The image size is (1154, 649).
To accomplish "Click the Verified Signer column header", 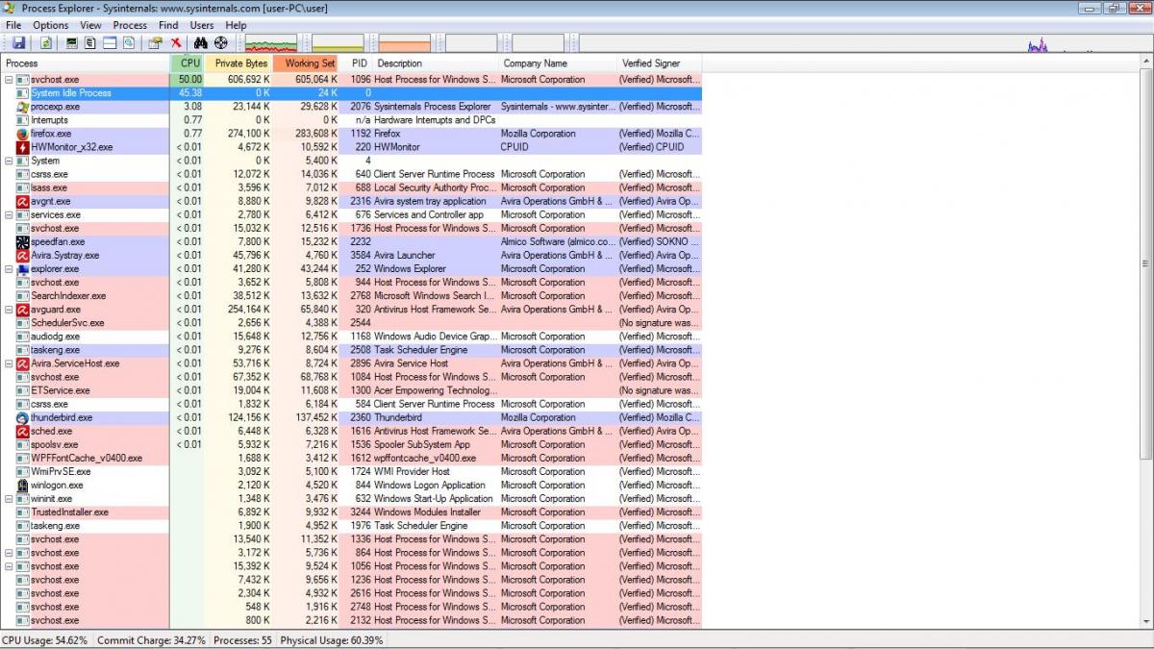I will (660, 63).
